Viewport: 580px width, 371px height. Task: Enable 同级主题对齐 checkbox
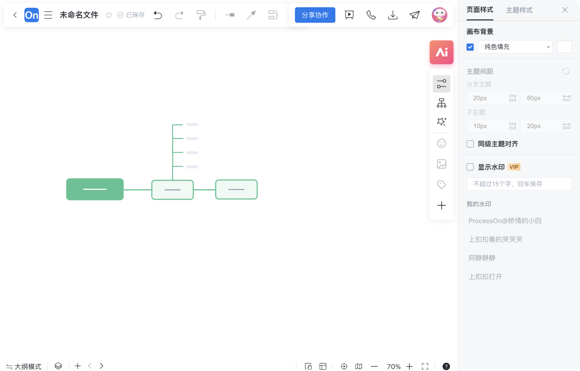tap(470, 144)
